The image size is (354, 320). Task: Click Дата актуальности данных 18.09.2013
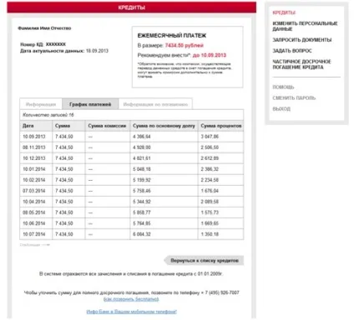(64, 51)
